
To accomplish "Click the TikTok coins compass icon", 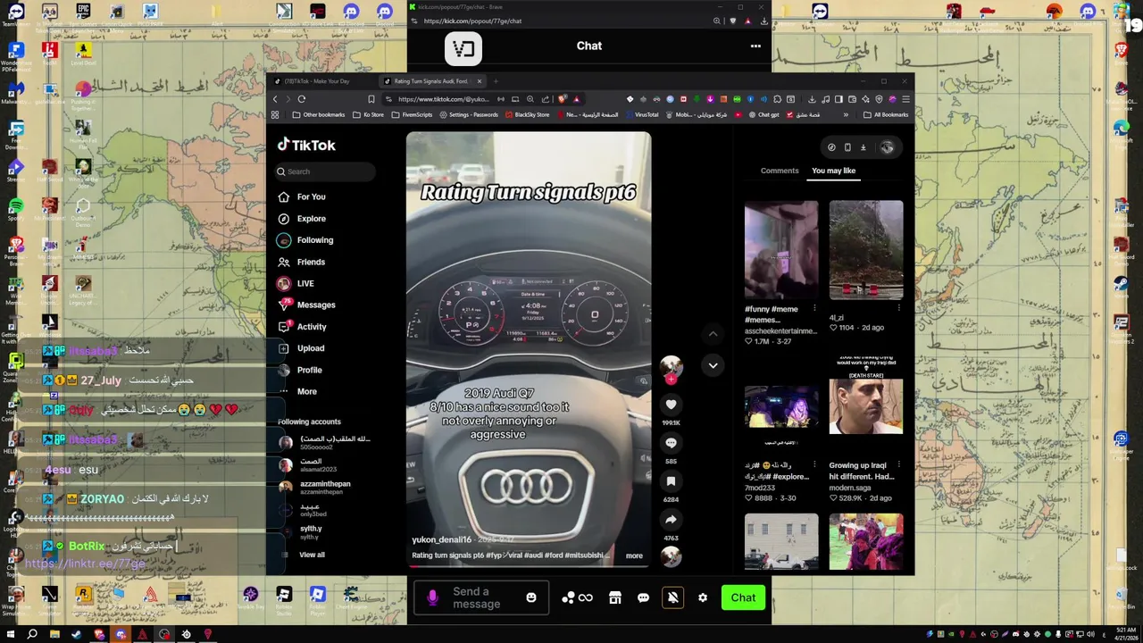I will coord(831,147).
